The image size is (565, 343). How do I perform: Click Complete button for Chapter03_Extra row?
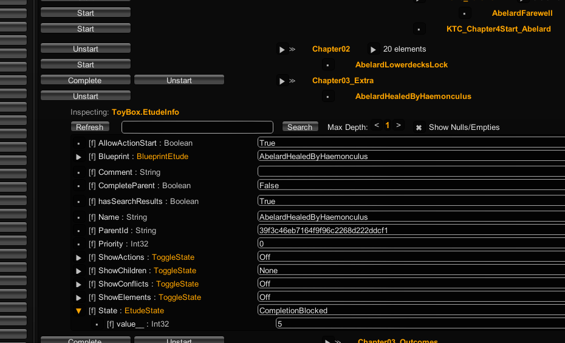pyautogui.click(x=86, y=80)
